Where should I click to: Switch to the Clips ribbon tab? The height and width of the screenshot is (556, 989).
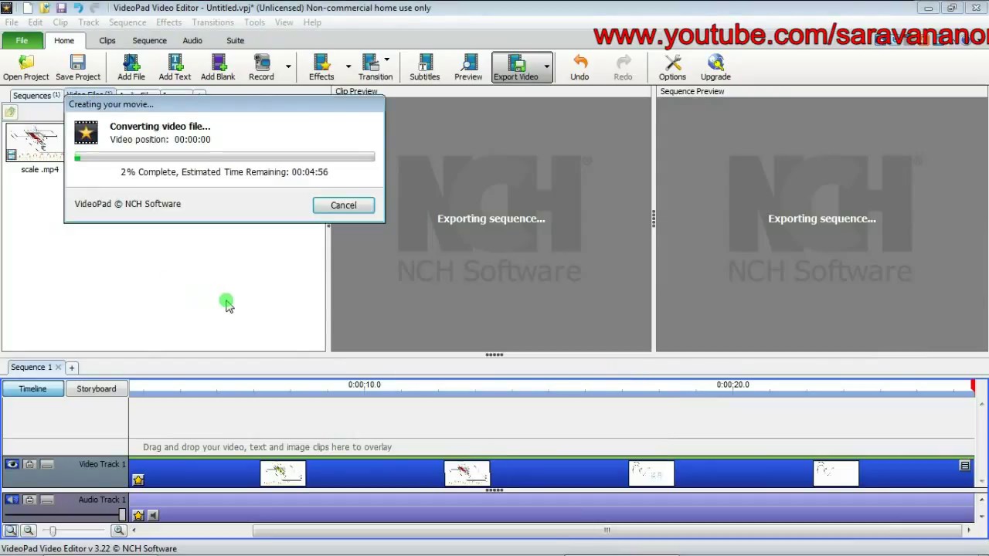[x=107, y=40]
